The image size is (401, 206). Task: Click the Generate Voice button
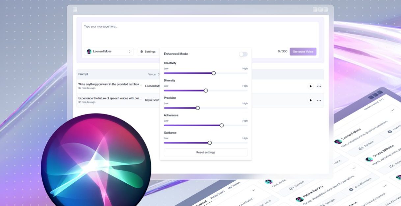tap(303, 51)
